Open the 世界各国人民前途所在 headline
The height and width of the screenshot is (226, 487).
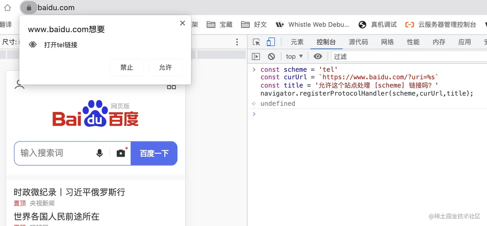pos(56,216)
